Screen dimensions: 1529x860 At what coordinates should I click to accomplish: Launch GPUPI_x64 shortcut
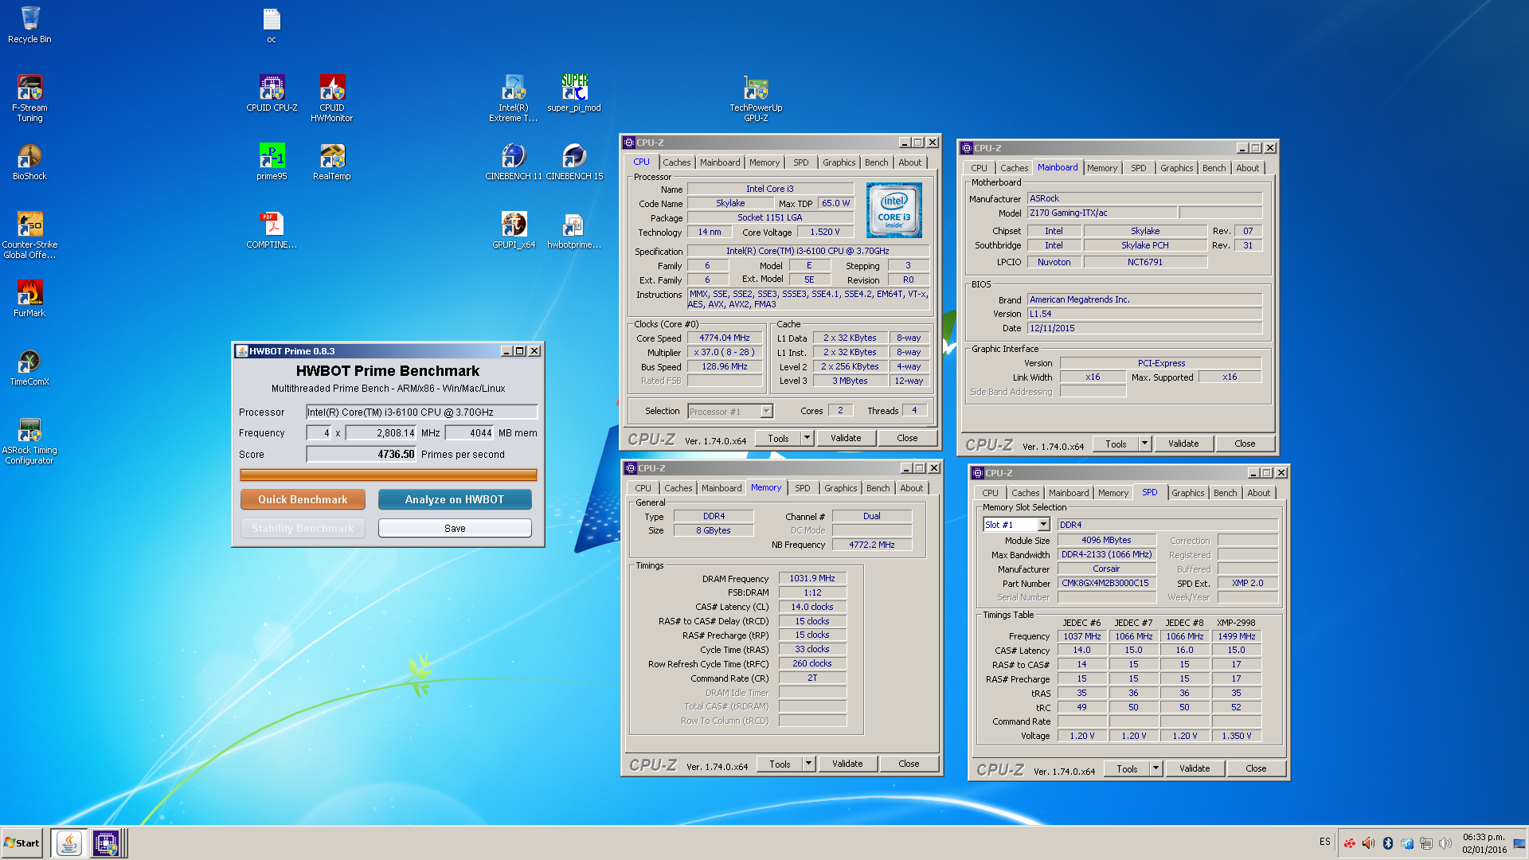(514, 230)
